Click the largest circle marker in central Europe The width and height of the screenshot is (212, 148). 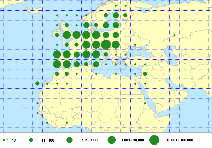coord(106,45)
